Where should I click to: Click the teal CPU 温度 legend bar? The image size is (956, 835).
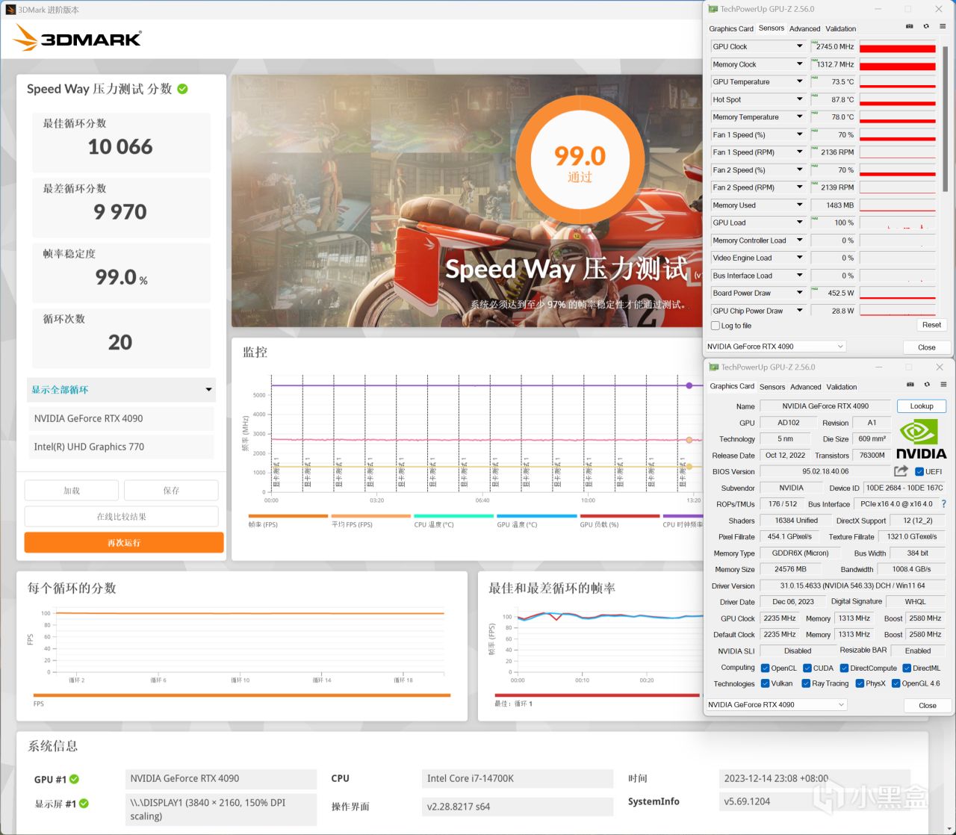click(453, 516)
